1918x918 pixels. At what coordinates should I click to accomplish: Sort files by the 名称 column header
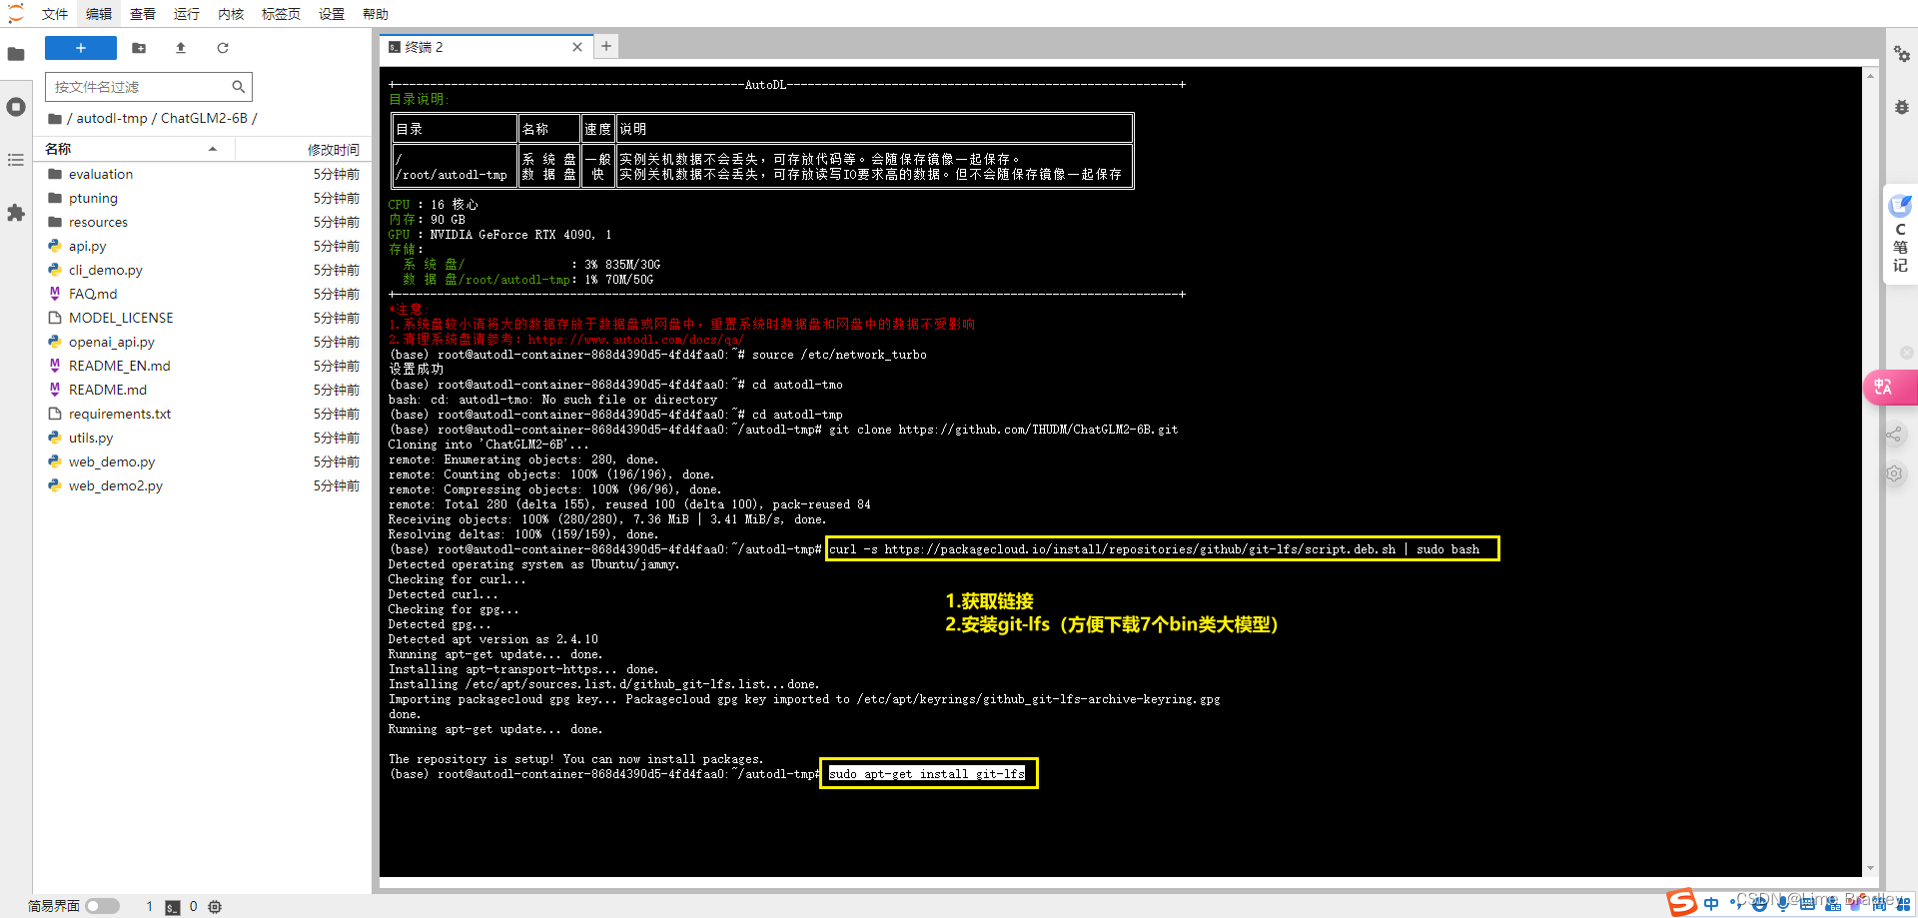134,149
